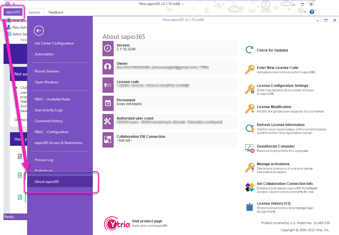Click the License Configuration Settings key-gear icon
The width and height of the screenshot is (339, 235).
coord(250,89)
